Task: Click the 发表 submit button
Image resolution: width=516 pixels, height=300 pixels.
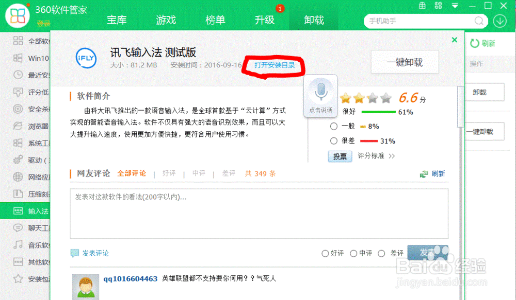Action: pos(428,253)
